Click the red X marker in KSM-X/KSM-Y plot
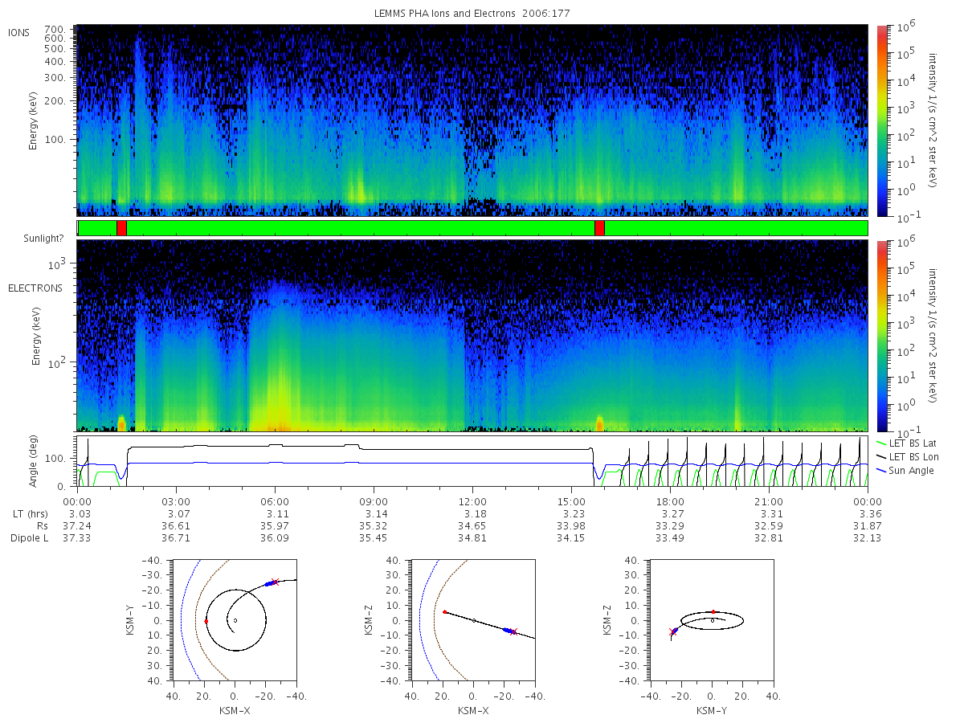This screenshot has width=964, height=723. (x=275, y=582)
